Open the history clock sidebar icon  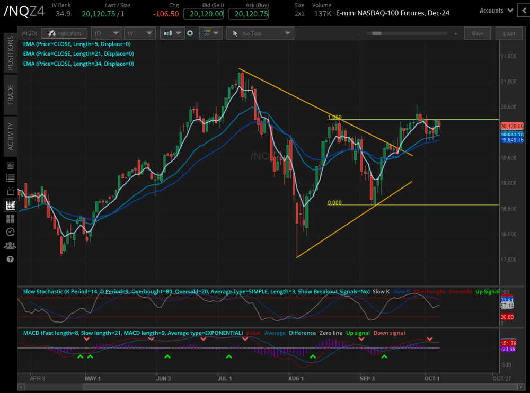(x=10, y=232)
